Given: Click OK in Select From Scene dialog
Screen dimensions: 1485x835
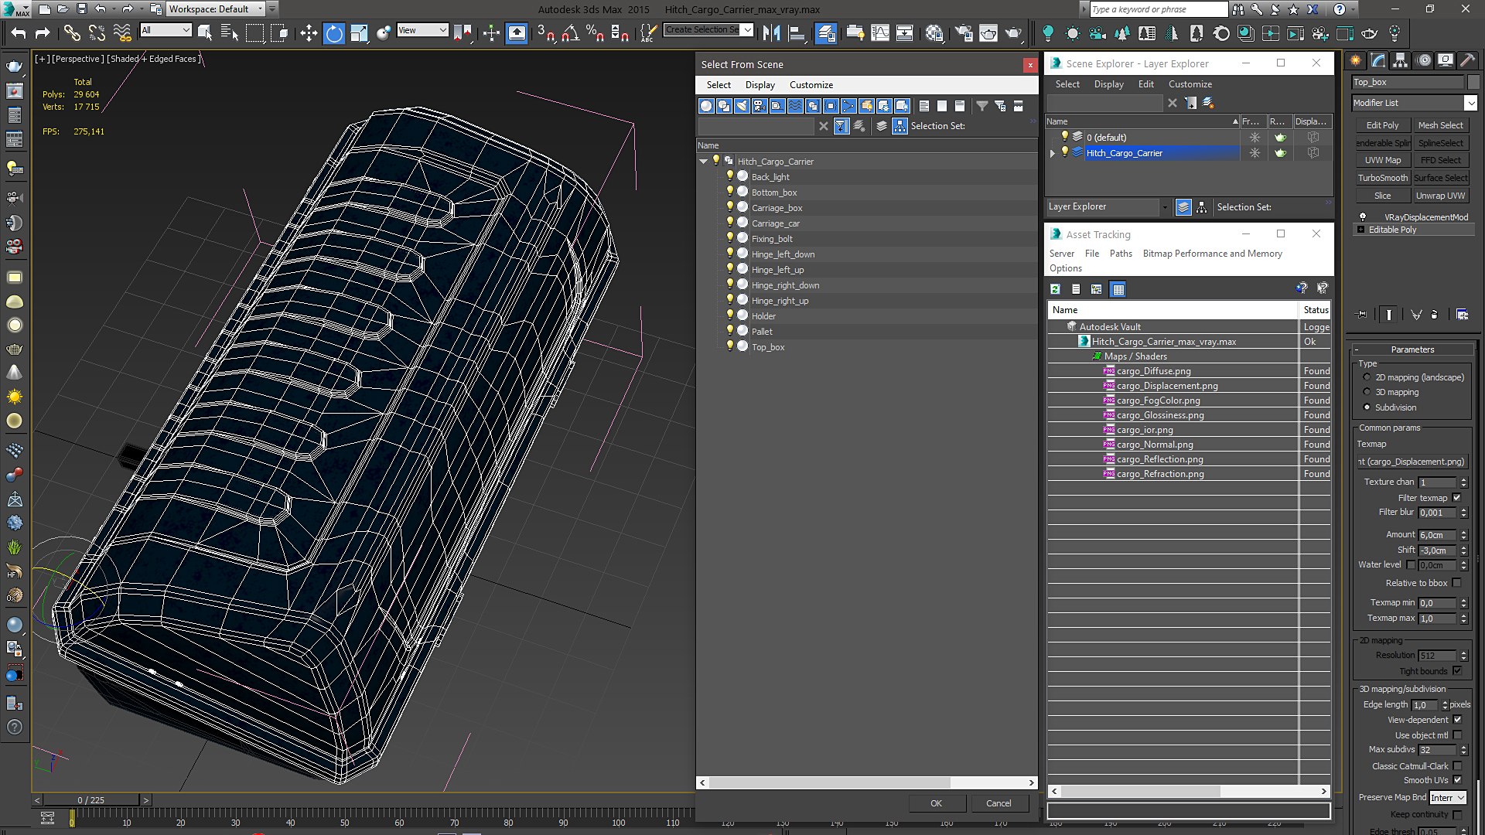Looking at the screenshot, I should [x=936, y=803].
